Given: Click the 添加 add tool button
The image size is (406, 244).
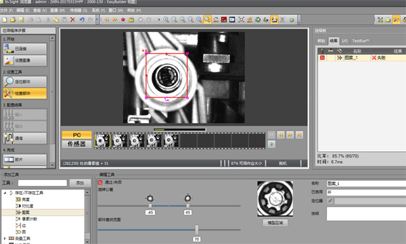Looking at the screenshot, I should [x=80, y=182].
